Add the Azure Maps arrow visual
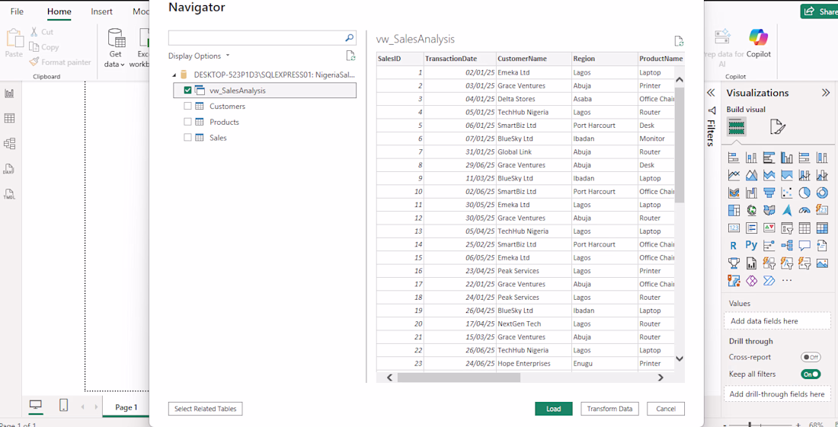The height and width of the screenshot is (427, 838). [787, 210]
